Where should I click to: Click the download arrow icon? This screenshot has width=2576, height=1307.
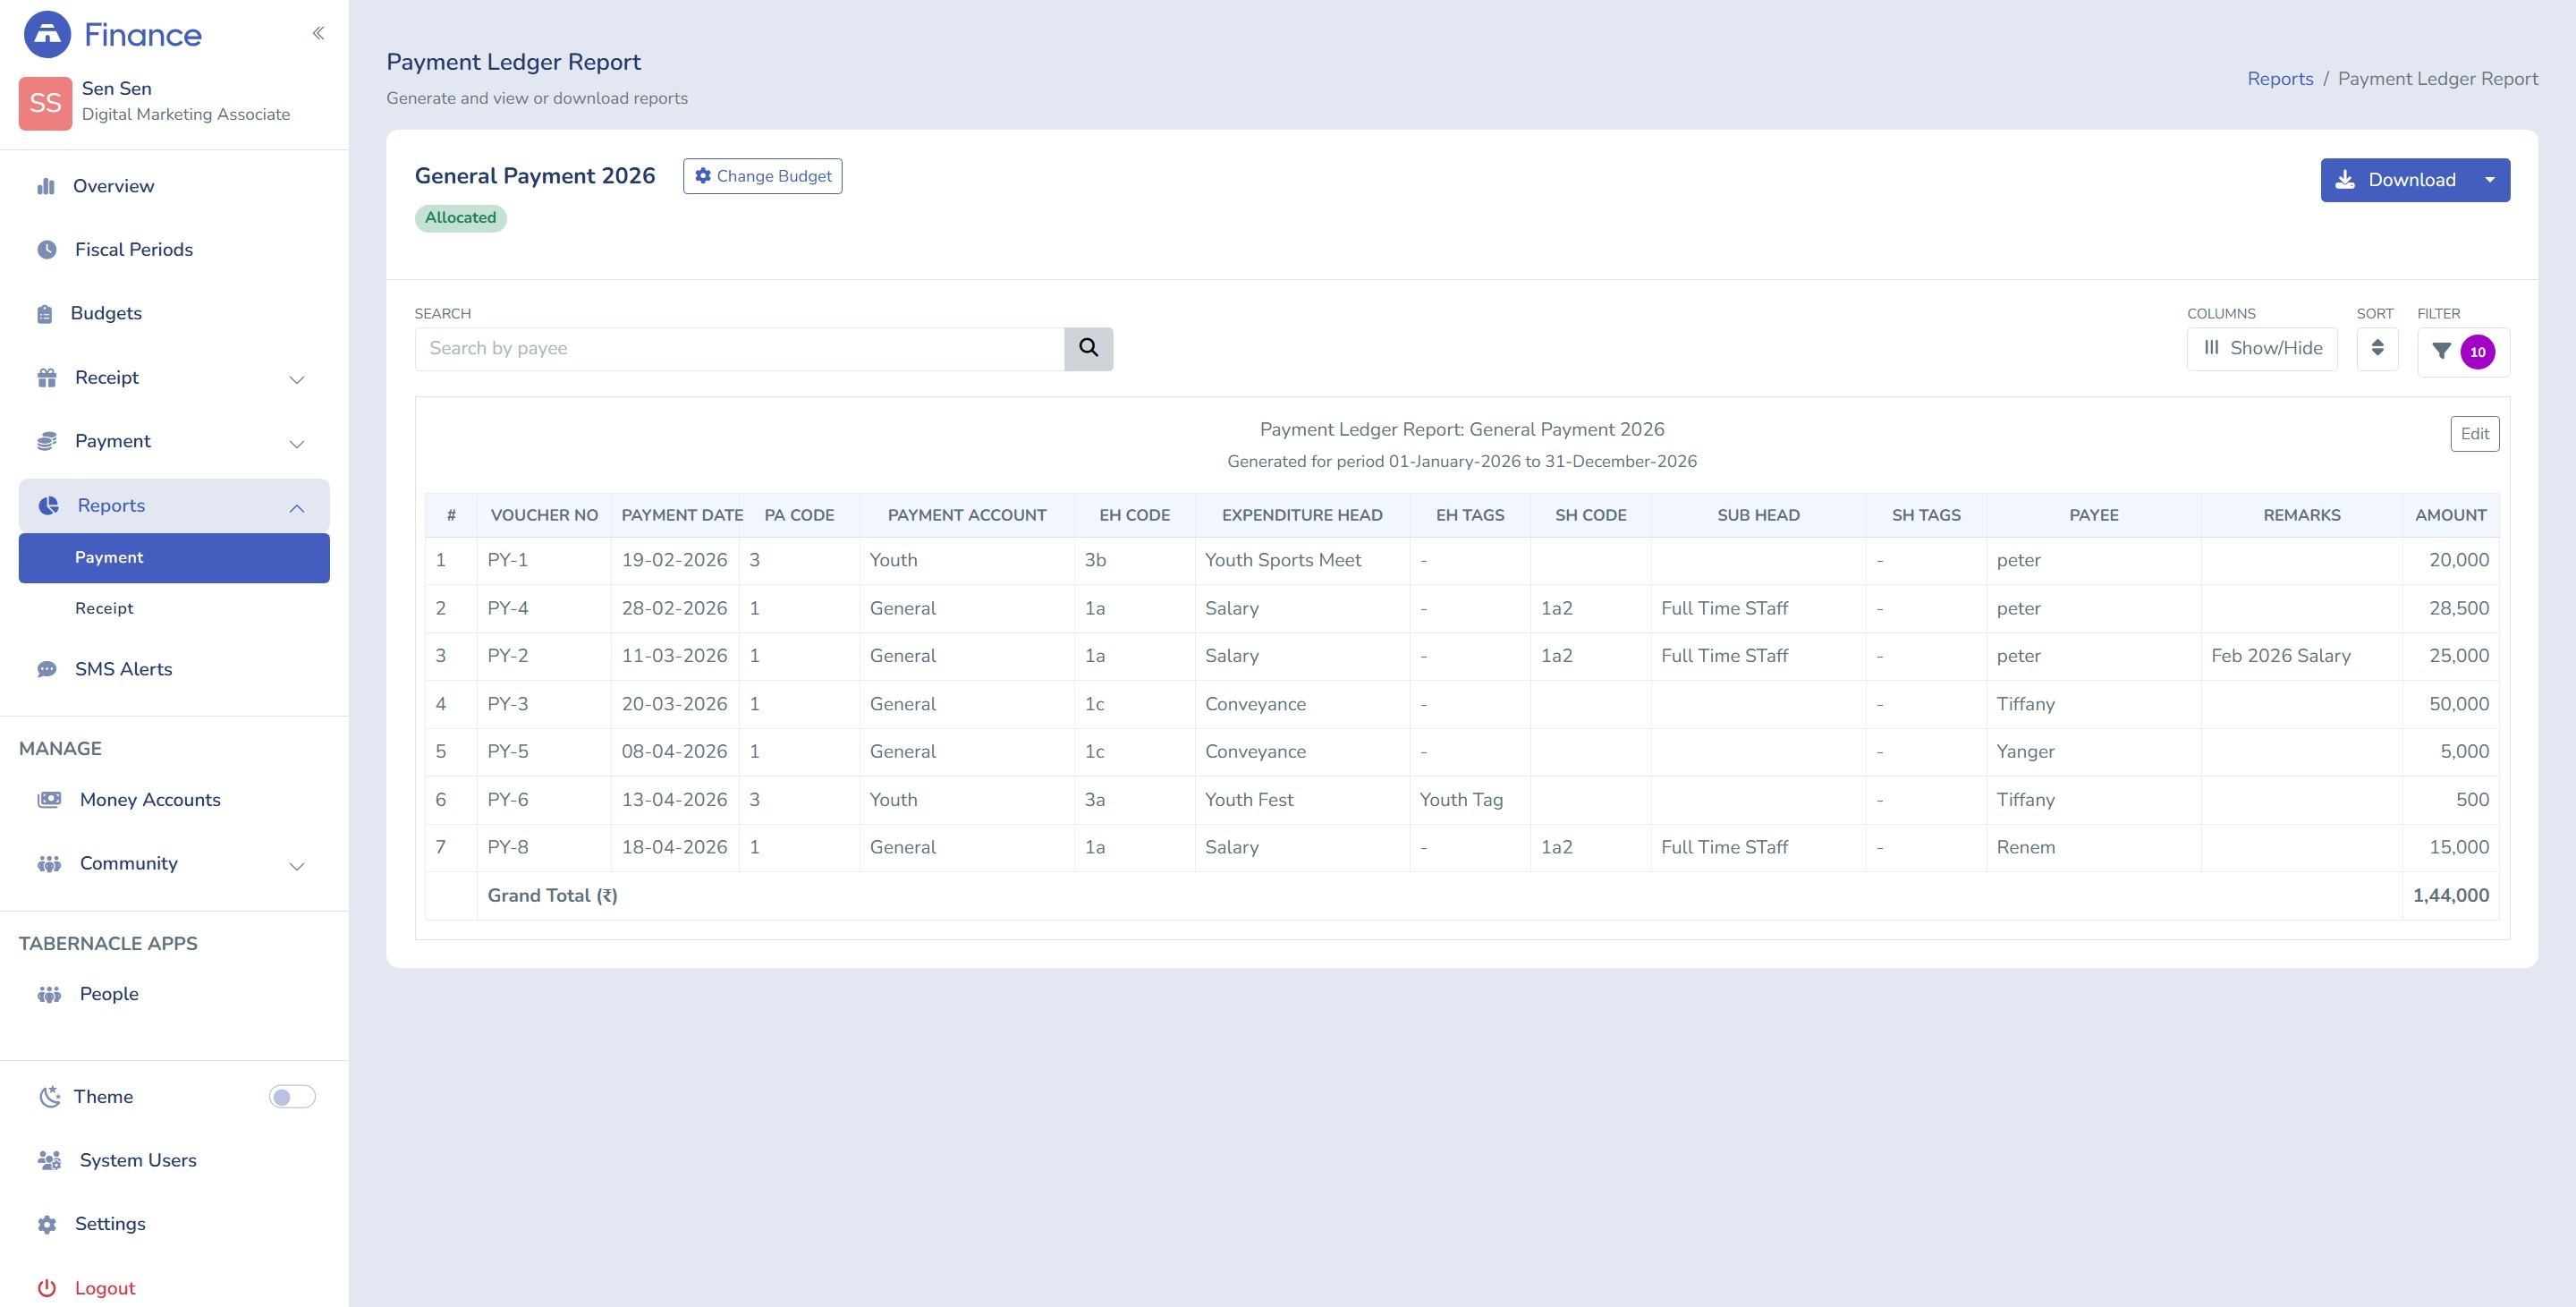click(x=2345, y=180)
